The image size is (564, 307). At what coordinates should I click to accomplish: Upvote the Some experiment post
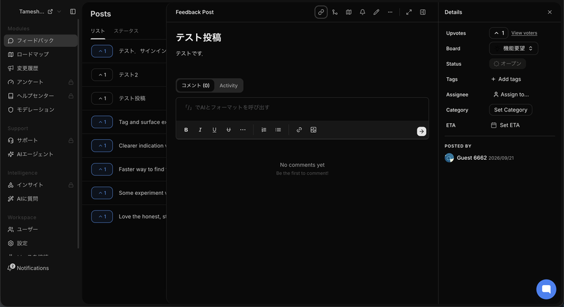click(x=102, y=193)
